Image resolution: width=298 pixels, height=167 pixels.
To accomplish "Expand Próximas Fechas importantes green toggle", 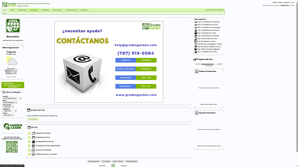I will 29,146.
